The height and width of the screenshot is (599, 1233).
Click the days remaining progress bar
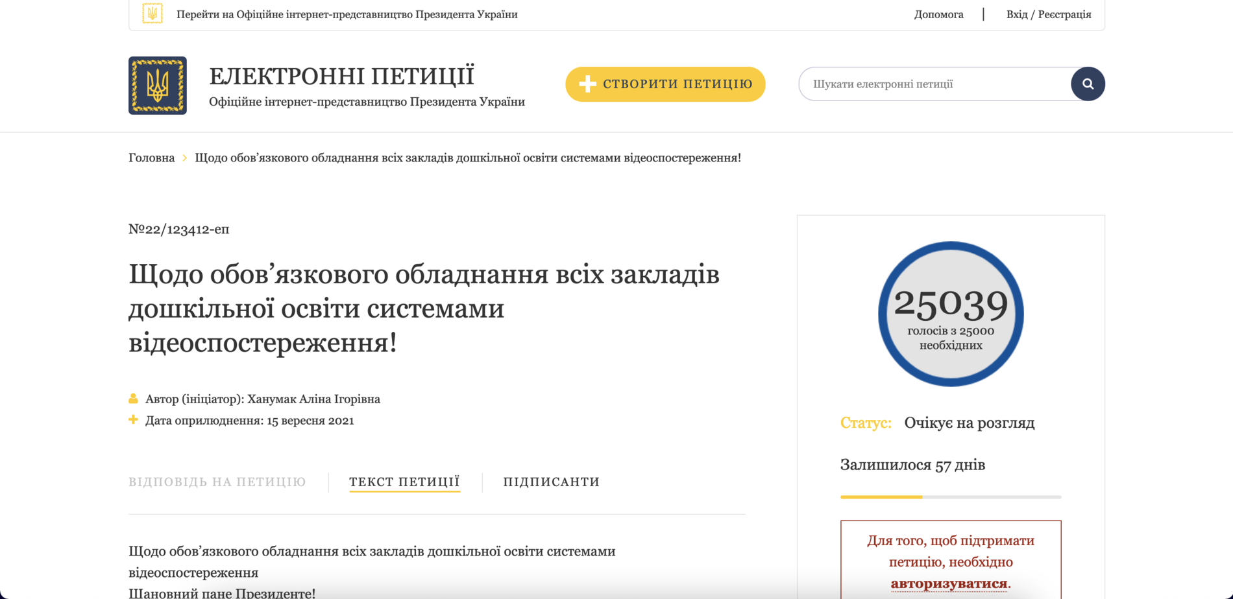click(x=951, y=497)
